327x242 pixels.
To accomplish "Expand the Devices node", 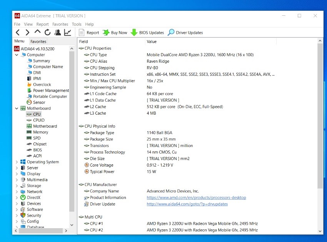I will tap(17, 204).
